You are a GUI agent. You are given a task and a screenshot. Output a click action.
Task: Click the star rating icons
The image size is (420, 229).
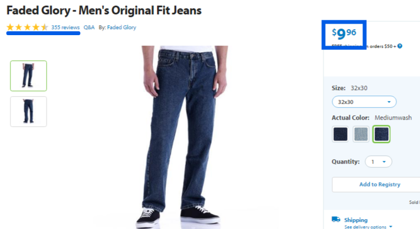tap(27, 27)
